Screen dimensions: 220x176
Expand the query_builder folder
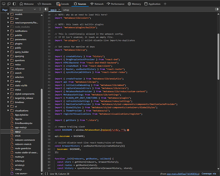[x=8, y=52]
